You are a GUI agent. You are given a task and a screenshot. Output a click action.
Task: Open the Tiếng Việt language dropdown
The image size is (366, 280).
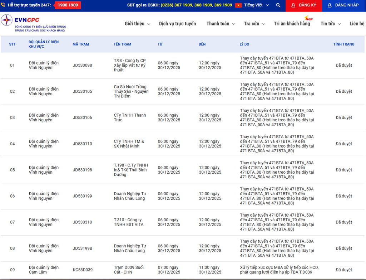[257, 5]
